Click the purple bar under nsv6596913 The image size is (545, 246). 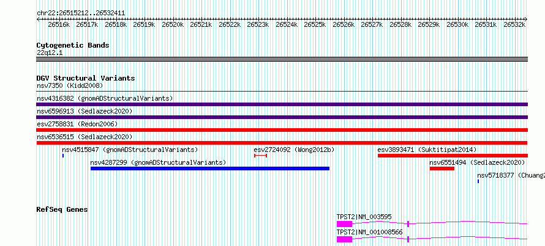tap(282, 117)
